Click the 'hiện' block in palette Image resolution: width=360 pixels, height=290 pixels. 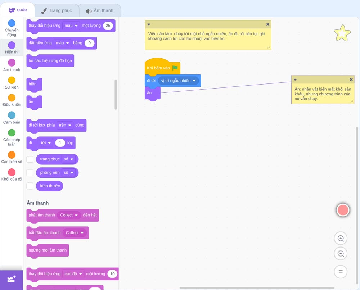click(x=34, y=85)
